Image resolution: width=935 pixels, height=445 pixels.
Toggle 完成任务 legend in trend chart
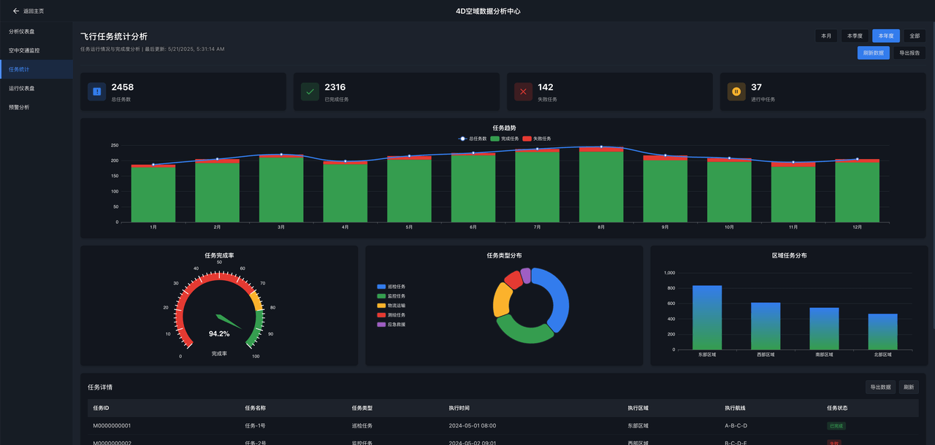(x=504, y=139)
